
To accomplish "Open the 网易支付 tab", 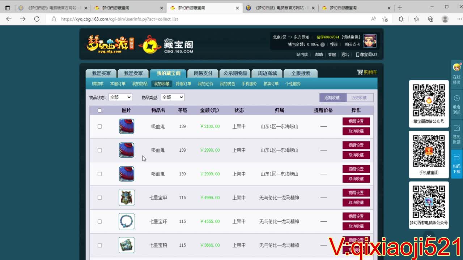I will (203, 73).
